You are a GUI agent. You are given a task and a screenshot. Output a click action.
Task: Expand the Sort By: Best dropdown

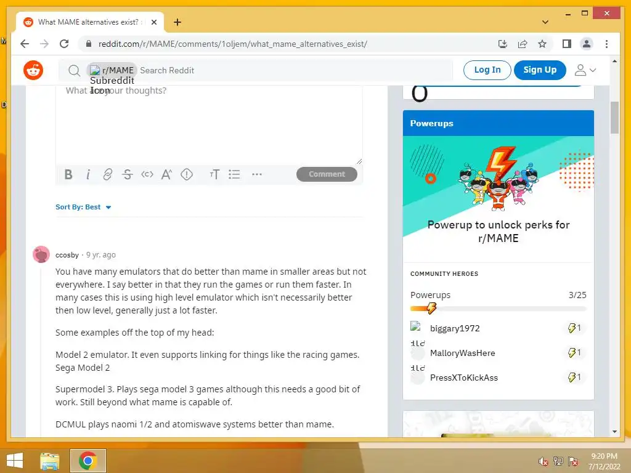(x=83, y=207)
